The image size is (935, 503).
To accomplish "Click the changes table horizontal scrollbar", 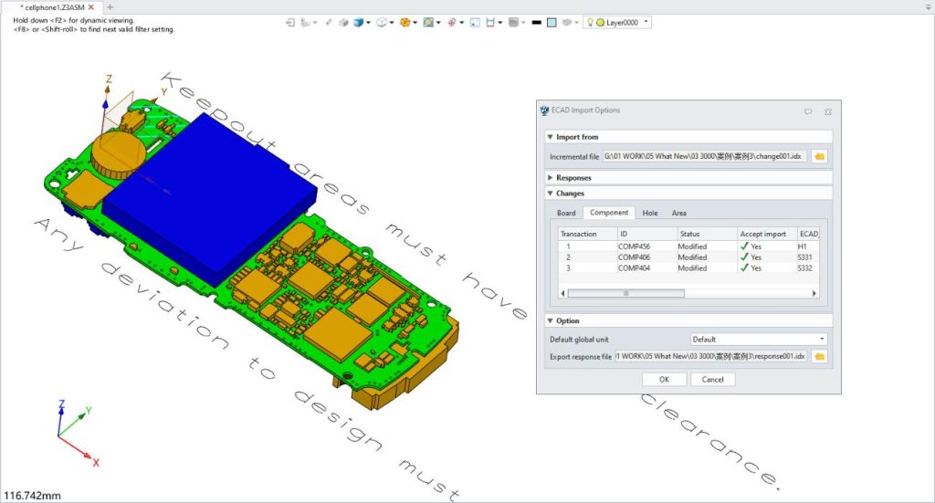I will 626,294.
